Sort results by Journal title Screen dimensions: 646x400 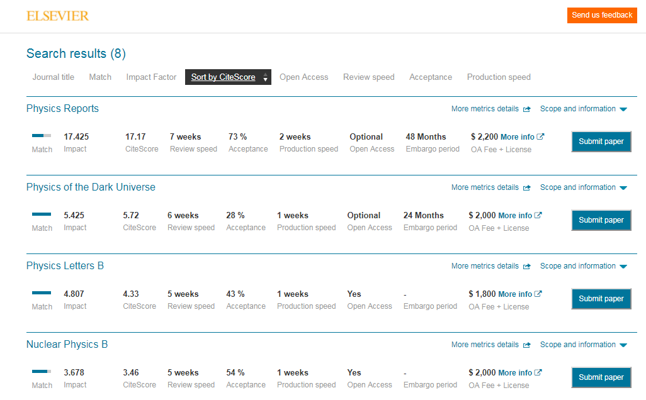point(54,77)
